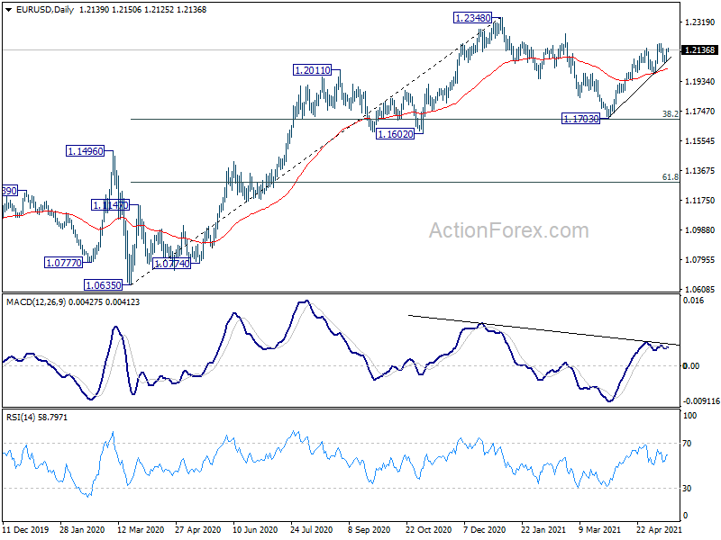Select the 1.17030 low price label
The image size is (721, 540).
[581, 119]
